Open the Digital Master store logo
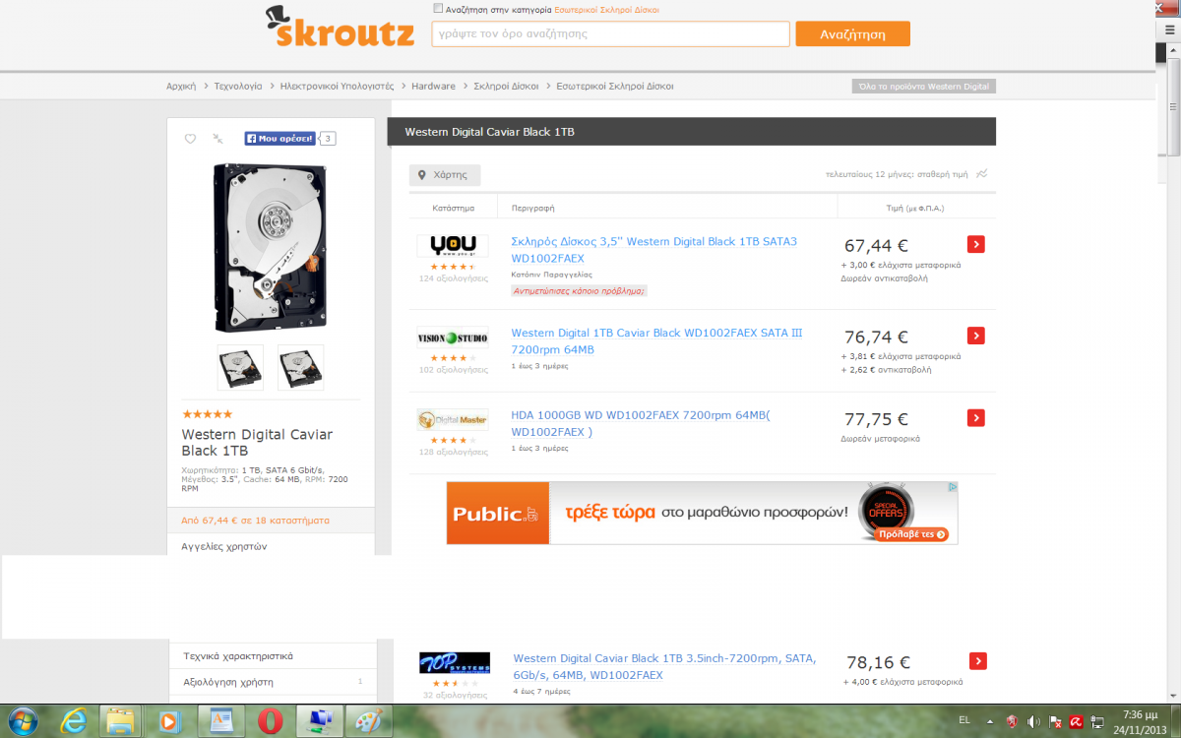This screenshot has height=738, width=1181. (x=452, y=420)
